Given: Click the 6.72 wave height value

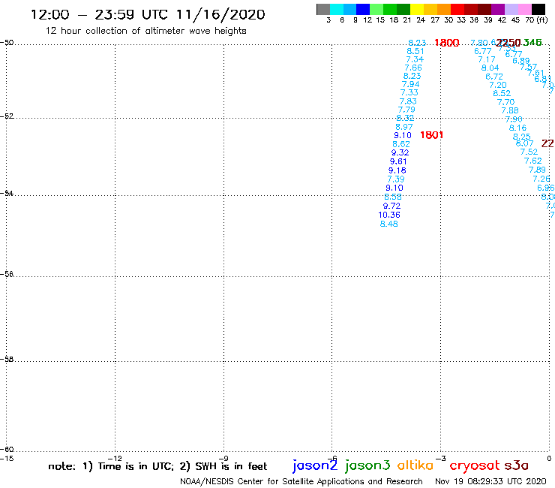Looking at the screenshot, I should (x=494, y=77).
